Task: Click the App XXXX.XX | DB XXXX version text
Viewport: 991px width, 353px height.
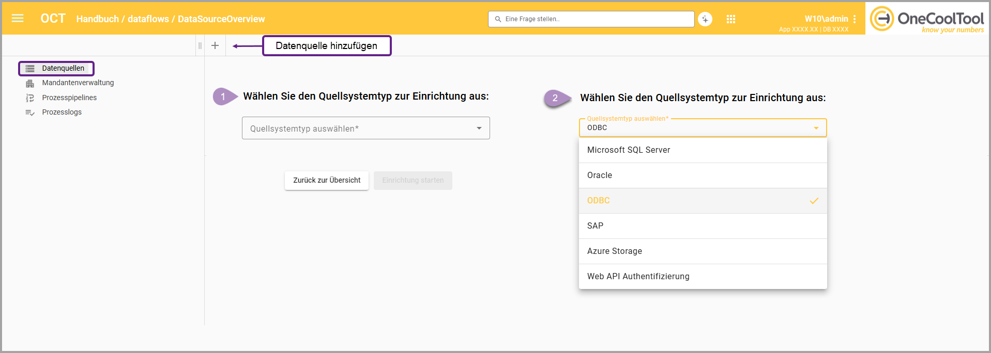Action: (x=814, y=29)
